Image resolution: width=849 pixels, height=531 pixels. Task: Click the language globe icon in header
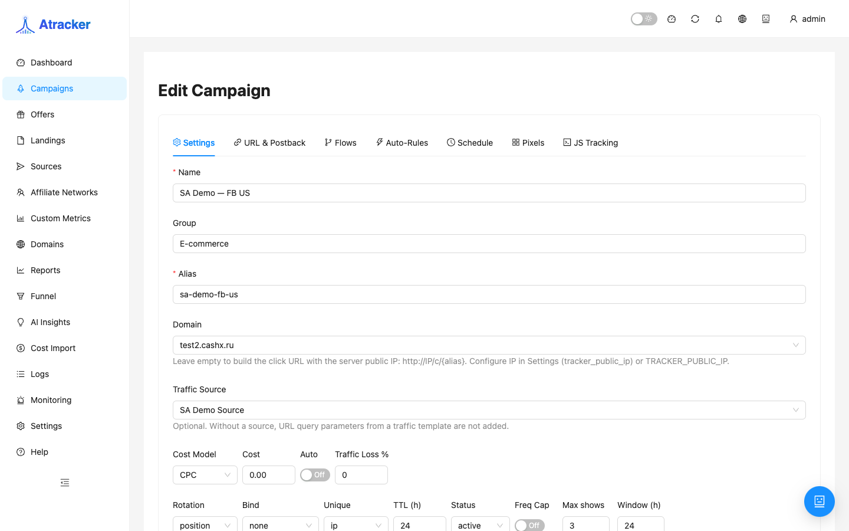tap(742, 19)
